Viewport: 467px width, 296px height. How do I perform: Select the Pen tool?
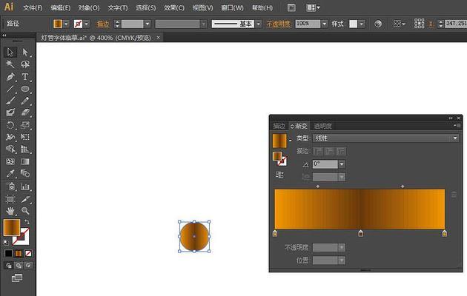(10, 77)
